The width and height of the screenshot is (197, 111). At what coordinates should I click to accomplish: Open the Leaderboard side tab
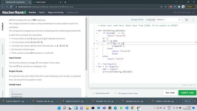[x=2, y=73]
